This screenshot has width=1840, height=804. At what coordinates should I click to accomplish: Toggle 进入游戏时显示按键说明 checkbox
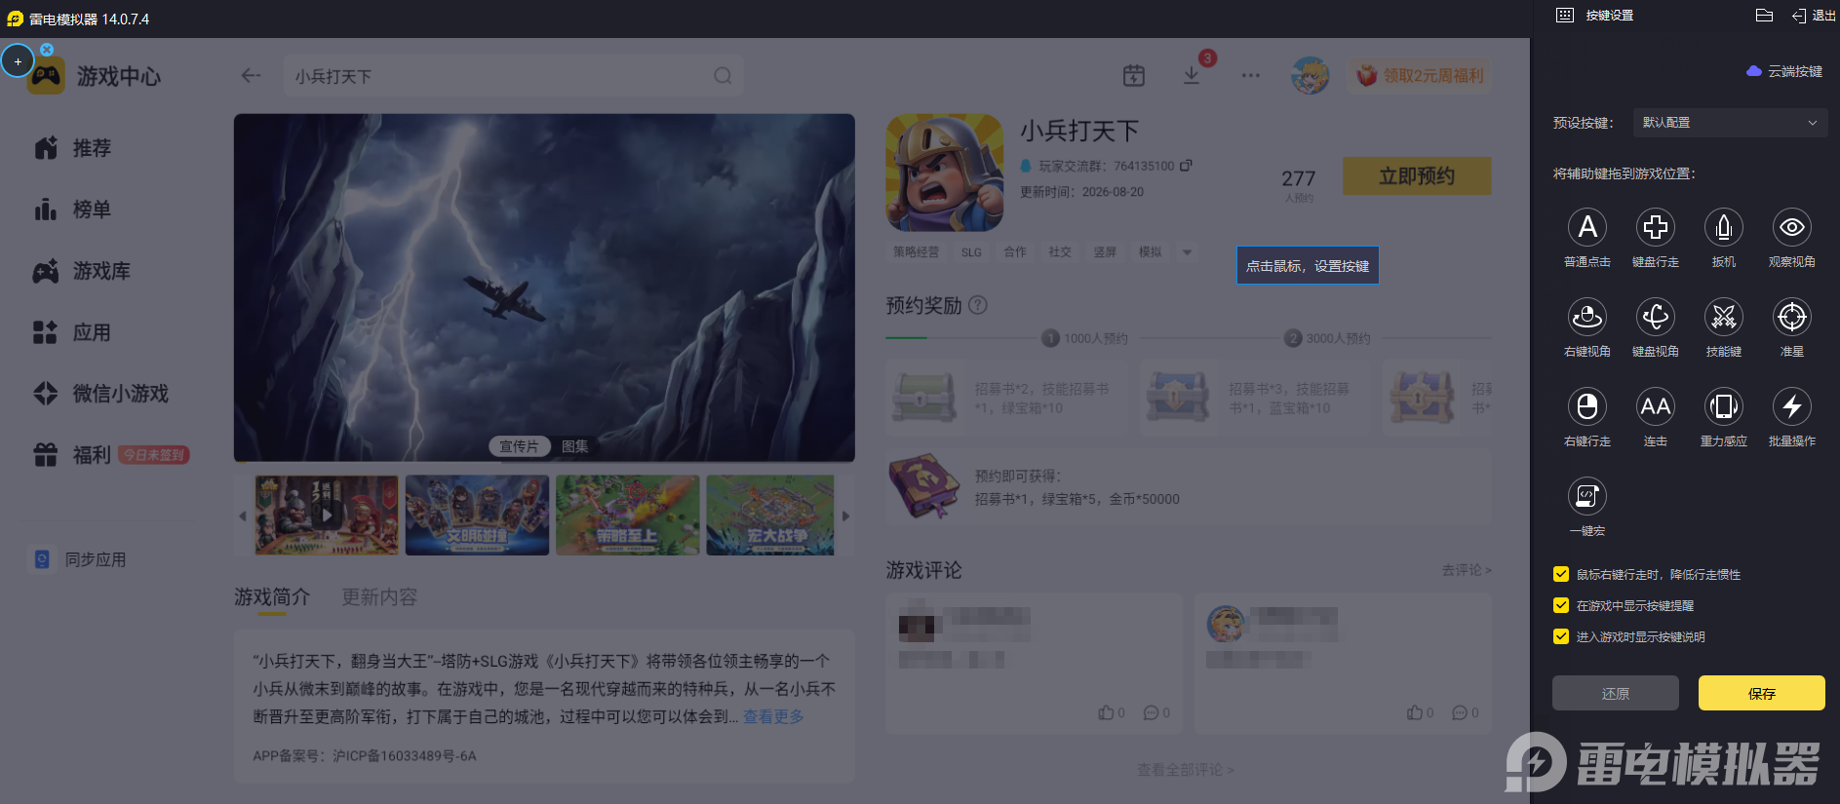(x=1561, y=636)
